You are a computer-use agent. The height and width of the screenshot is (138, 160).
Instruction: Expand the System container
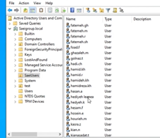tap(15, 81)
